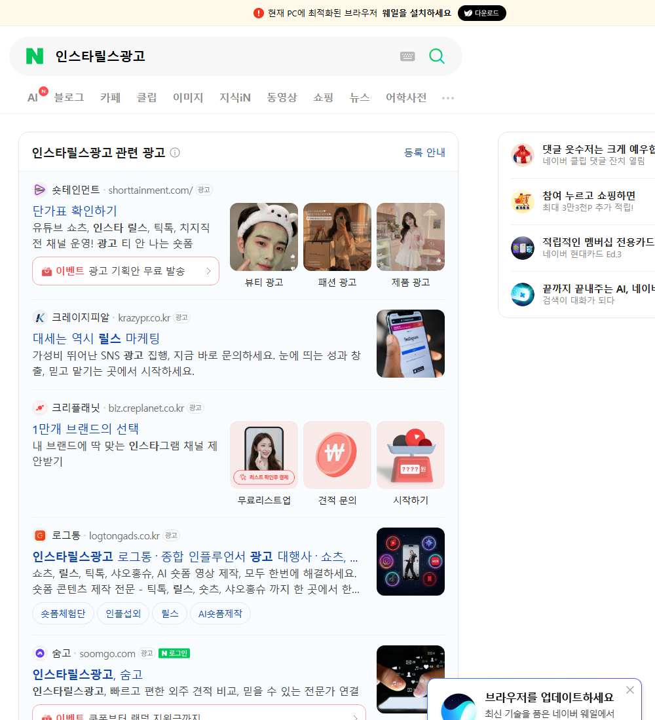Click the N 로그인 badge next to soomgo.com

174,653
